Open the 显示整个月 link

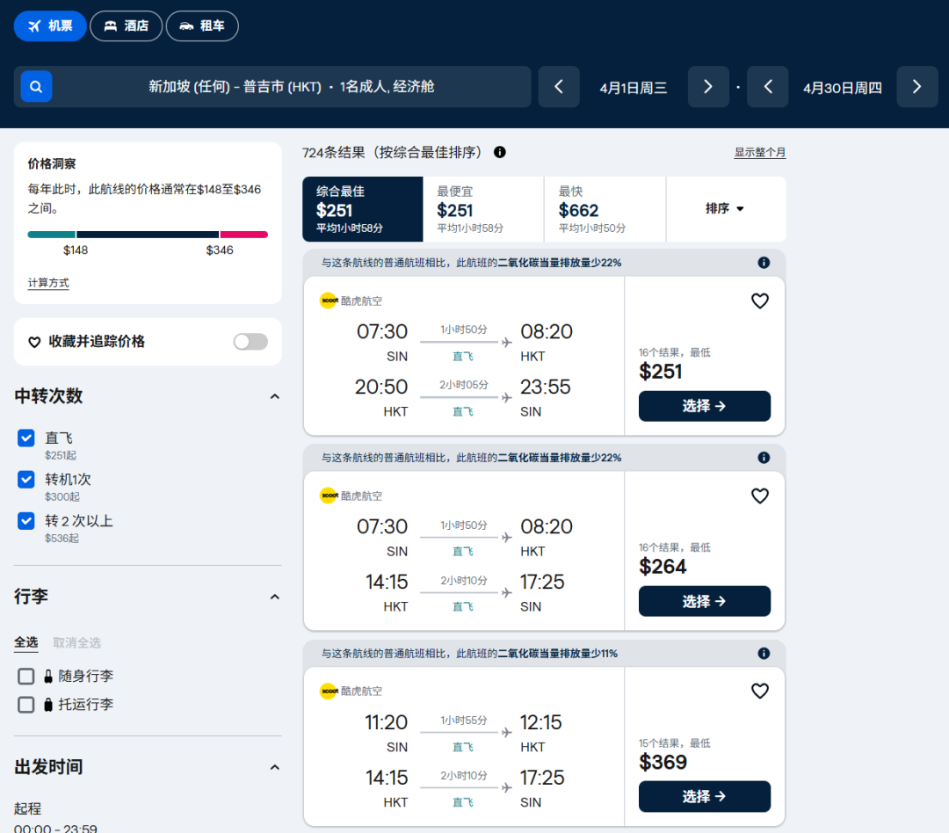pos(759,153)
